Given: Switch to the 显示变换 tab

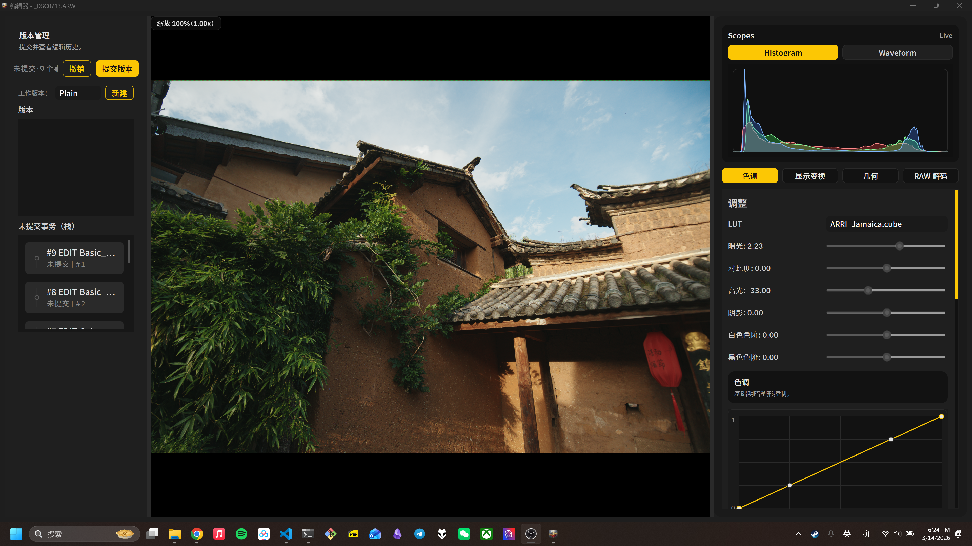Looking at the screenshot, I should (x=810, y=176).
